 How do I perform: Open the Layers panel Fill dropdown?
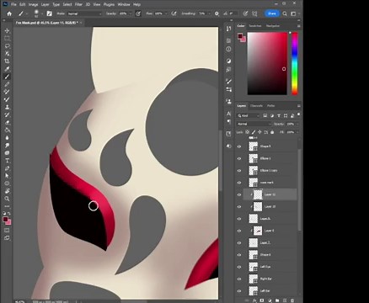(297, 132)
